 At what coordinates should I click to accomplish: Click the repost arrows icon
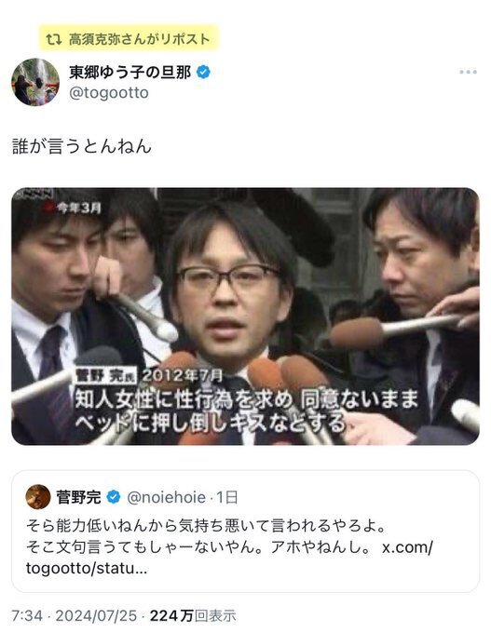click(x=54, y=39)
